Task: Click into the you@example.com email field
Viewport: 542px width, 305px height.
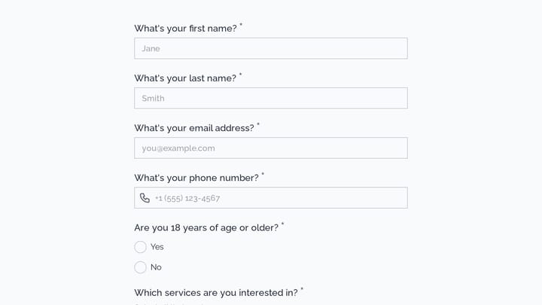Action: 271,148
